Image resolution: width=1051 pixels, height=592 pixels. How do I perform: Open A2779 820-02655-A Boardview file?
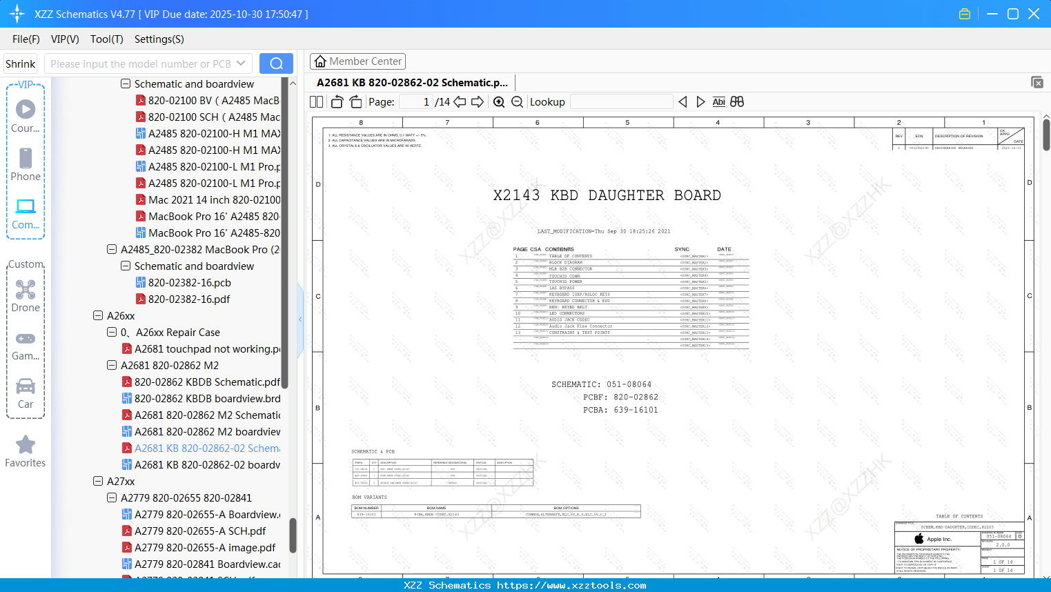coord(200,515)
